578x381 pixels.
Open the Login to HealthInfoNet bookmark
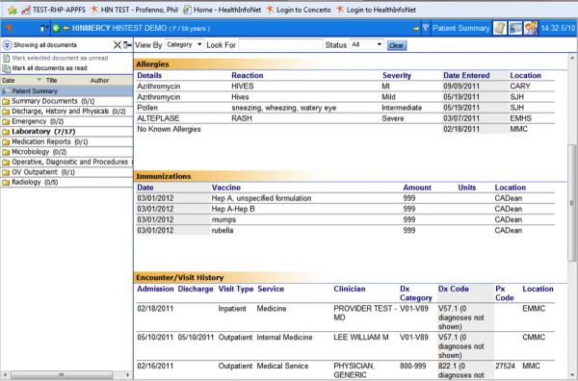[x=376, y=10]
